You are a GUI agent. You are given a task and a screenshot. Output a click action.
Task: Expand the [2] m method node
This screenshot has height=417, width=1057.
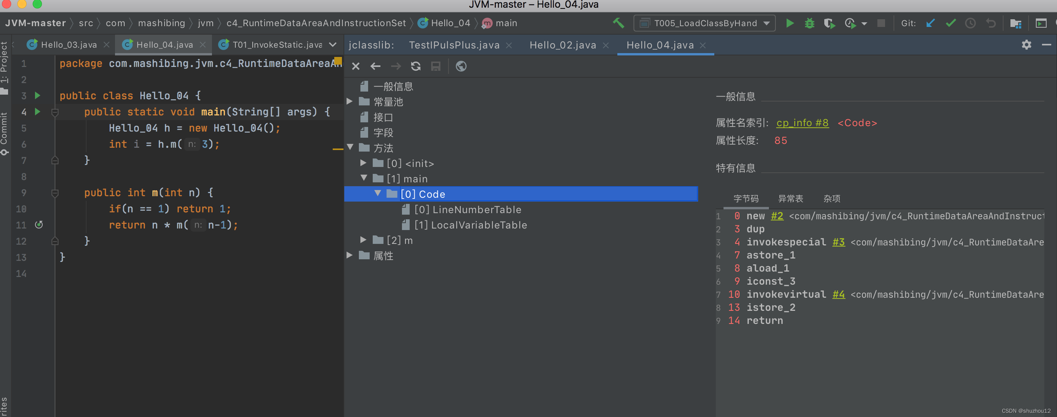(x=363, y=240)
